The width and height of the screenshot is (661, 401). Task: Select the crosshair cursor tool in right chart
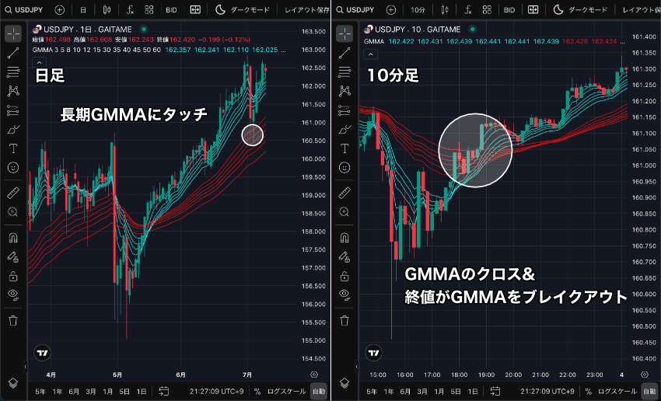[344, 33]
